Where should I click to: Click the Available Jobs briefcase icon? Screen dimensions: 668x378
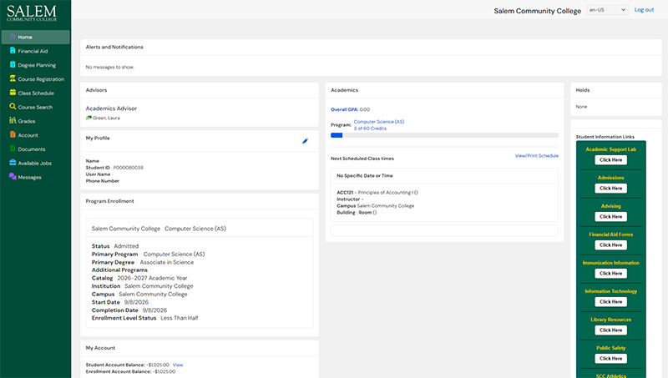(x=13, y=163)
